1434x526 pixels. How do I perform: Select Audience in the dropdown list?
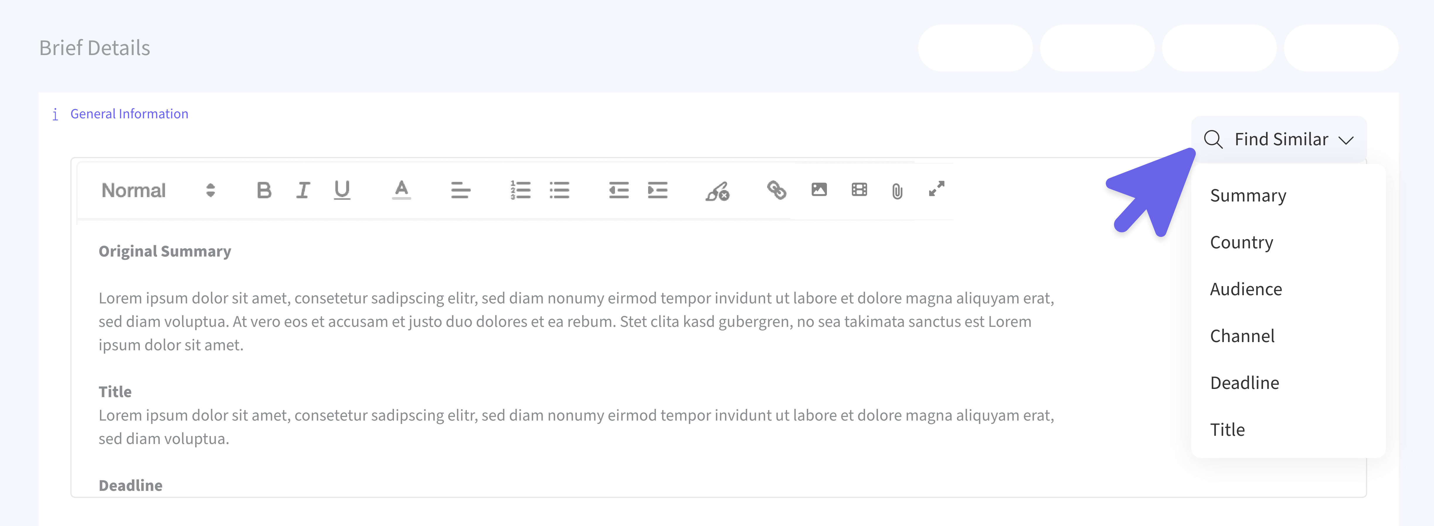tap(1246, 289)
